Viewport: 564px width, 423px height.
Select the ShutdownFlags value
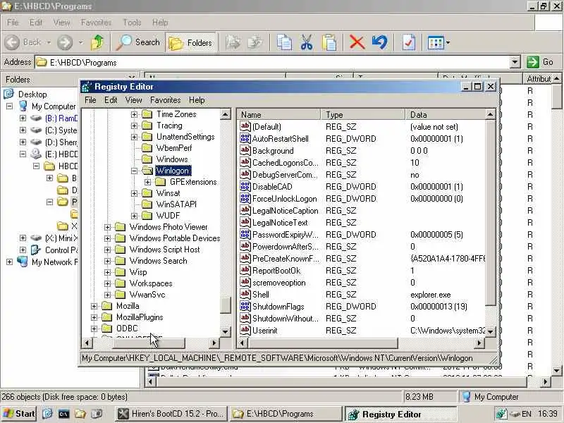278,307
